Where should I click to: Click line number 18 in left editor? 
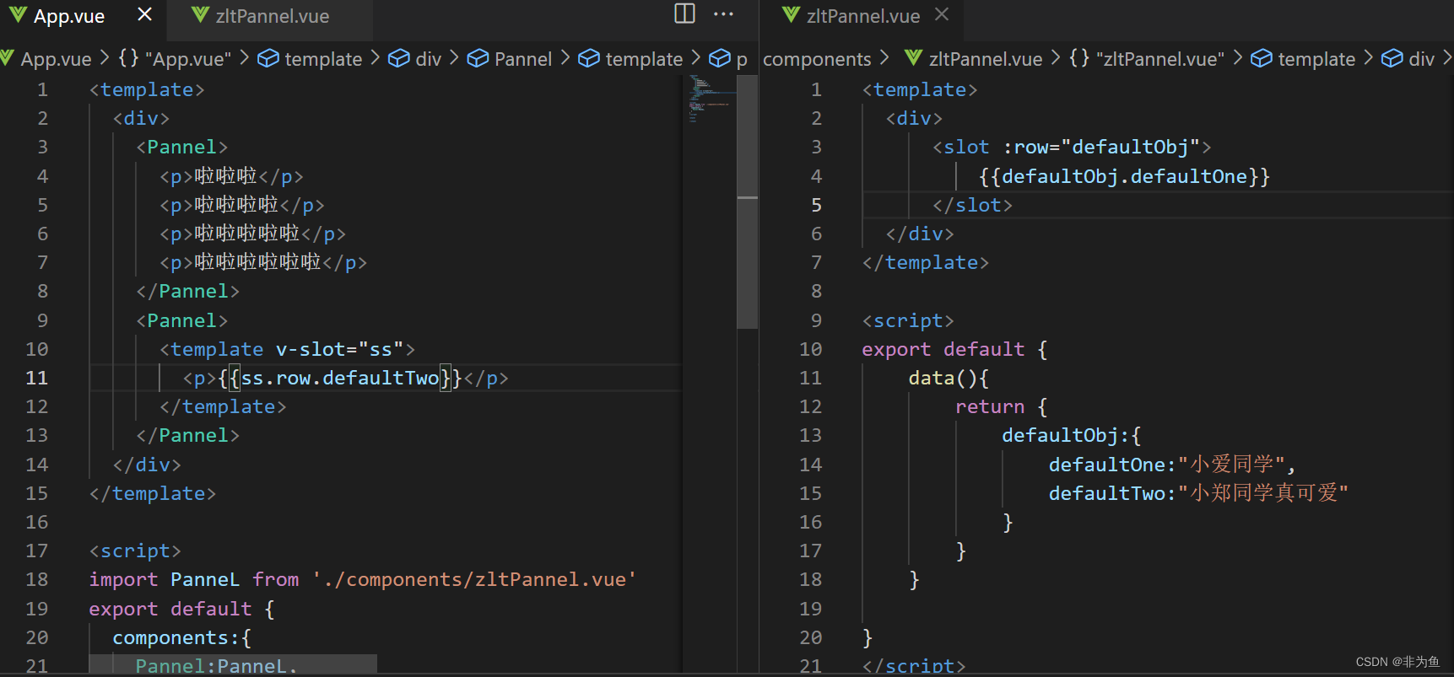point(36,579)
